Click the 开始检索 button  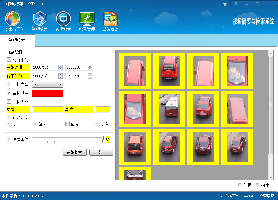pos(75,152)
